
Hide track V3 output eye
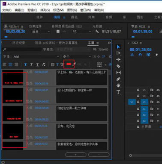[158, 90]
